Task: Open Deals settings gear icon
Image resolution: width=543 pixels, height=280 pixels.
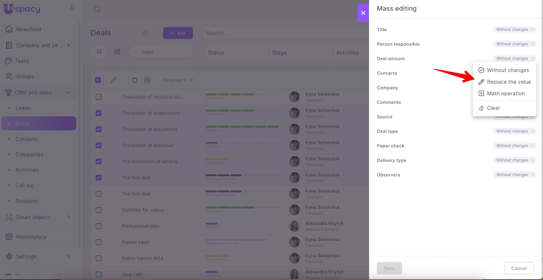Action: pyautogui.click(x=145, y=33)
